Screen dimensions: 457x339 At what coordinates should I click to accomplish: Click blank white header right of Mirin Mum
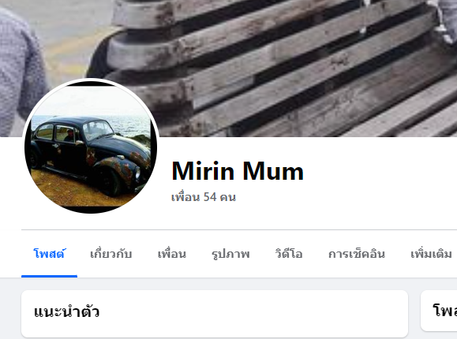click(379, 181)
